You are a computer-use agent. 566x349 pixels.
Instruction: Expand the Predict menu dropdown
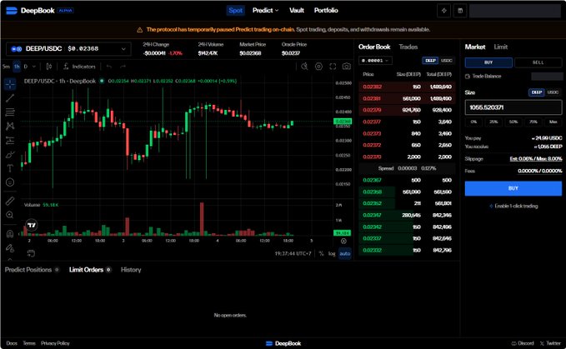tap(265, 11)
